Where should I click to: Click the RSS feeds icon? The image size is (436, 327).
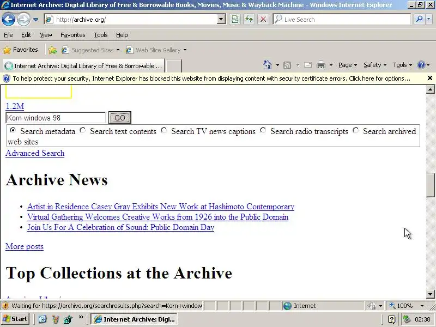coord(287,65)
